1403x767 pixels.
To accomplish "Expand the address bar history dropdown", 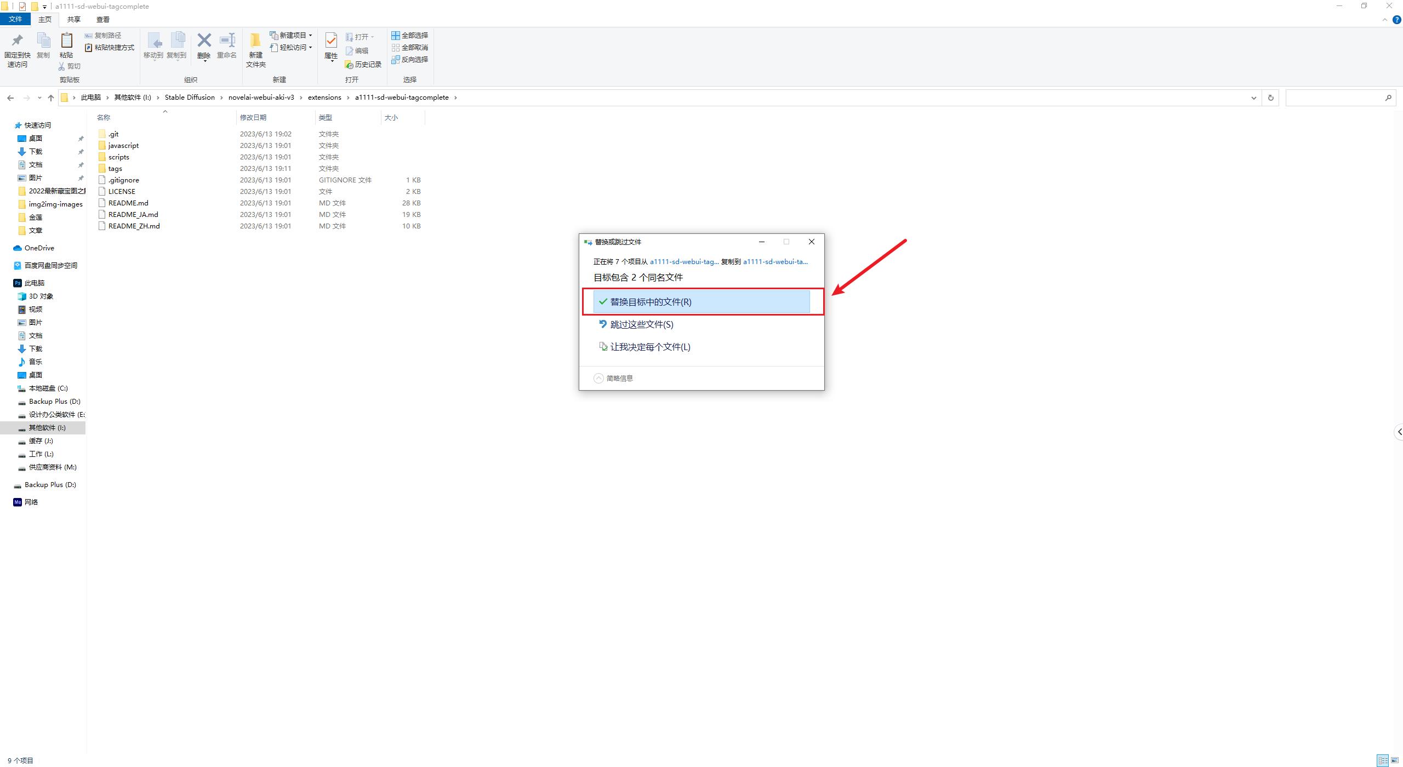I will click(x=1253, y=98).
